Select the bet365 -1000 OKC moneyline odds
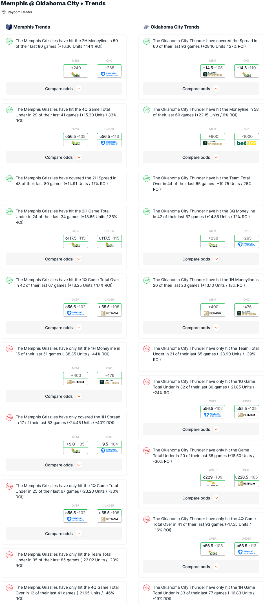The width and height of the screenshot is (265, 604). coord(247,140)
